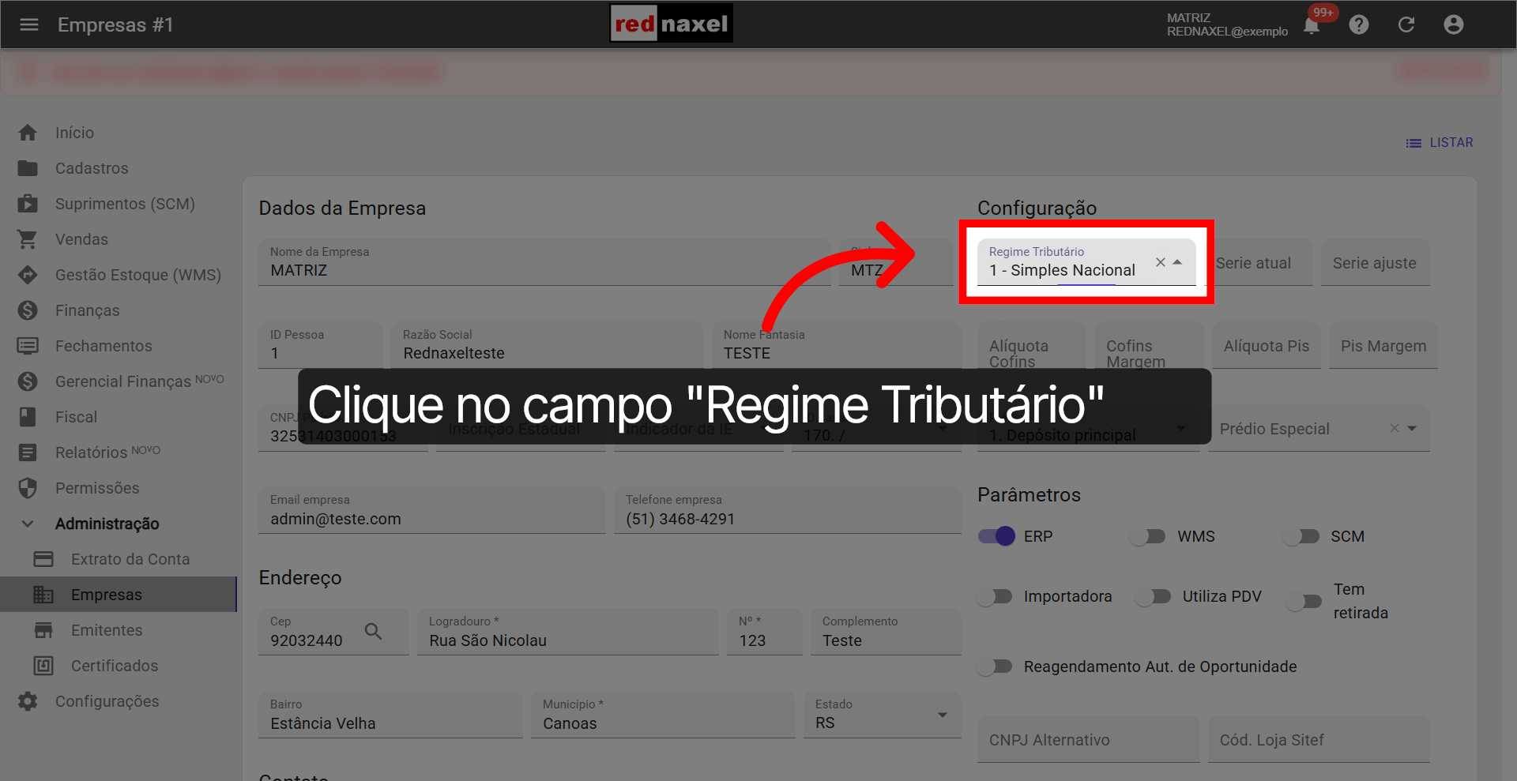This screenshot has width=1517, height=781.
Task: Collapse the Administração section
Action: 27,524
